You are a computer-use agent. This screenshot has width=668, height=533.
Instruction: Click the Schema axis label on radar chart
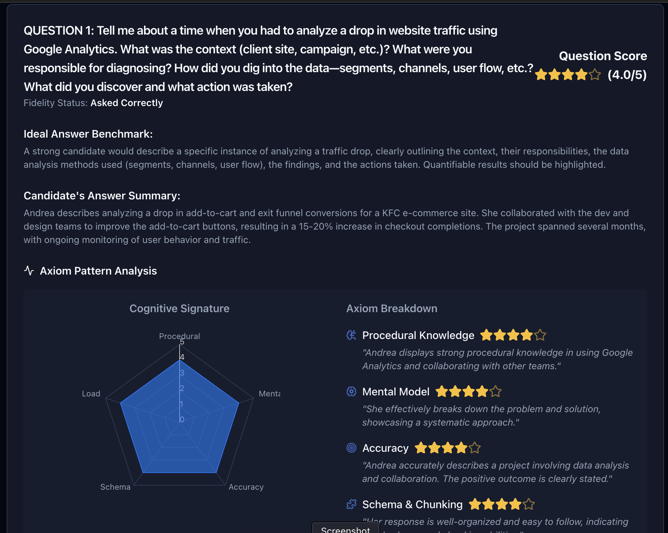(x=115, y=487)
